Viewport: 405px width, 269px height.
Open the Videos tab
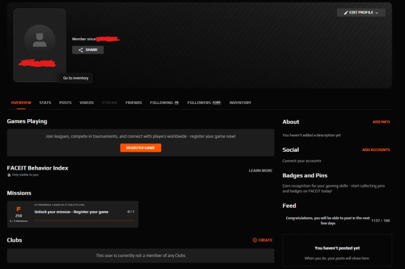(x=87, y=103)
